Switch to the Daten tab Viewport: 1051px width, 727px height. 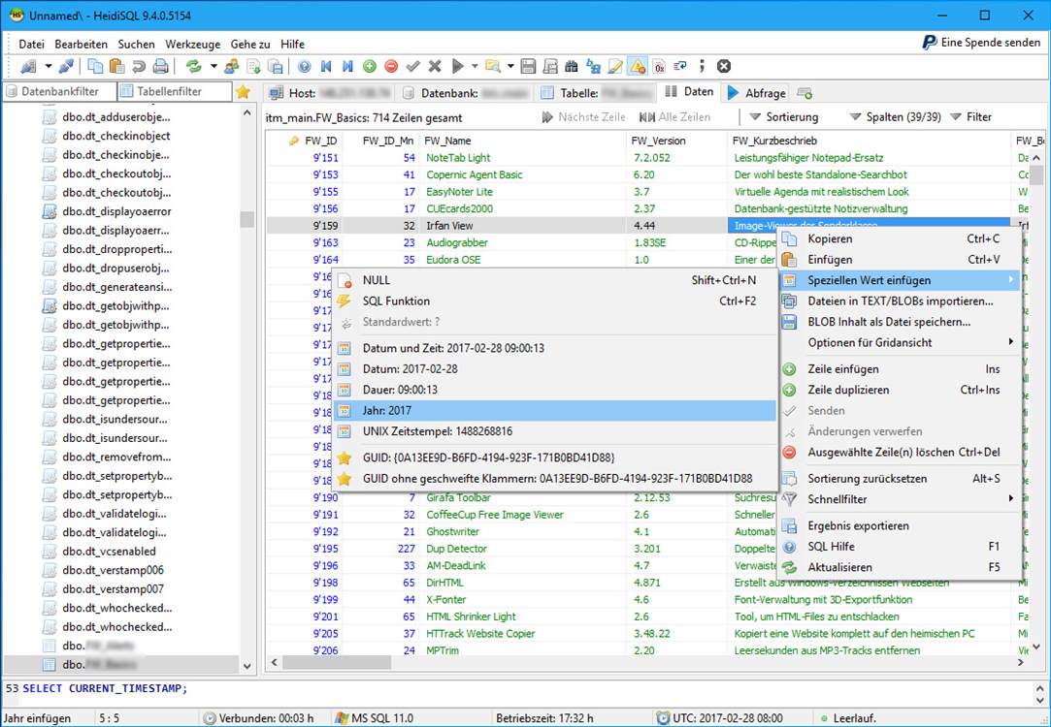pyautogui.click(x=689, y=92)
